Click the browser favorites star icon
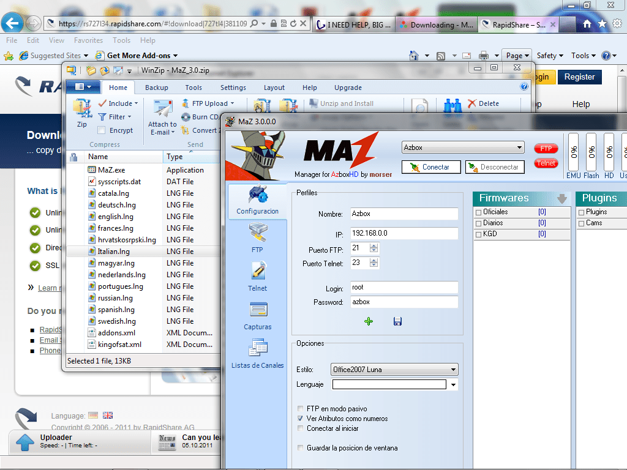 pyautogui.click(x=603, y=24)
